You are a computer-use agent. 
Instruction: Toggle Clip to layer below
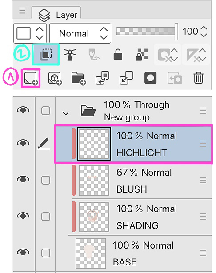click(46, 55)
